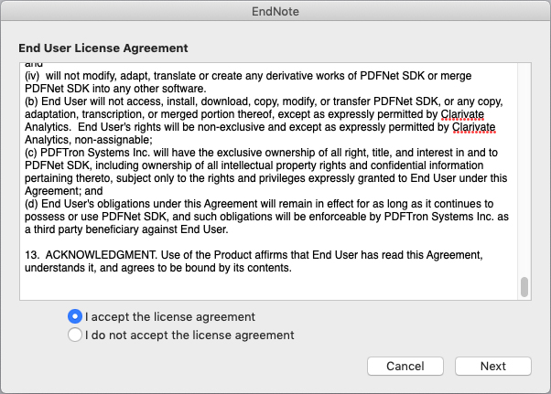Click inside the '13. ACKNOWLEDGMENT' paragraph
Viewport: 551px width, 394px height.
[x=254, y=261]
